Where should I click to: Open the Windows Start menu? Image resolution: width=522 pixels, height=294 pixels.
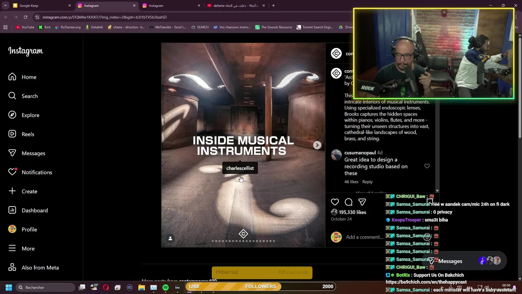[x=9, y=287]
